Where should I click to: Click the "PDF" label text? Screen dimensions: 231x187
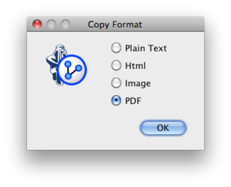[133, 101]
